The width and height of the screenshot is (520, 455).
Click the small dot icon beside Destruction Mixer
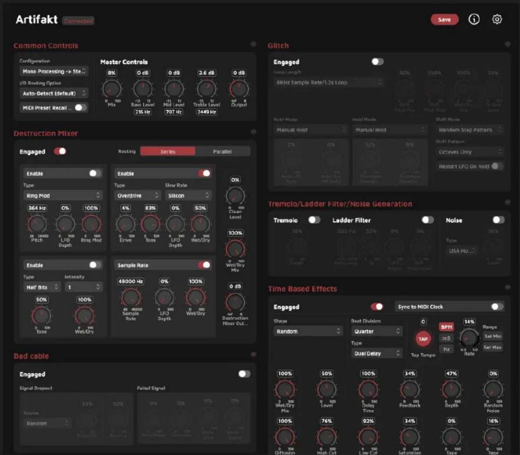pyautogui.click(x=253, y=132)
